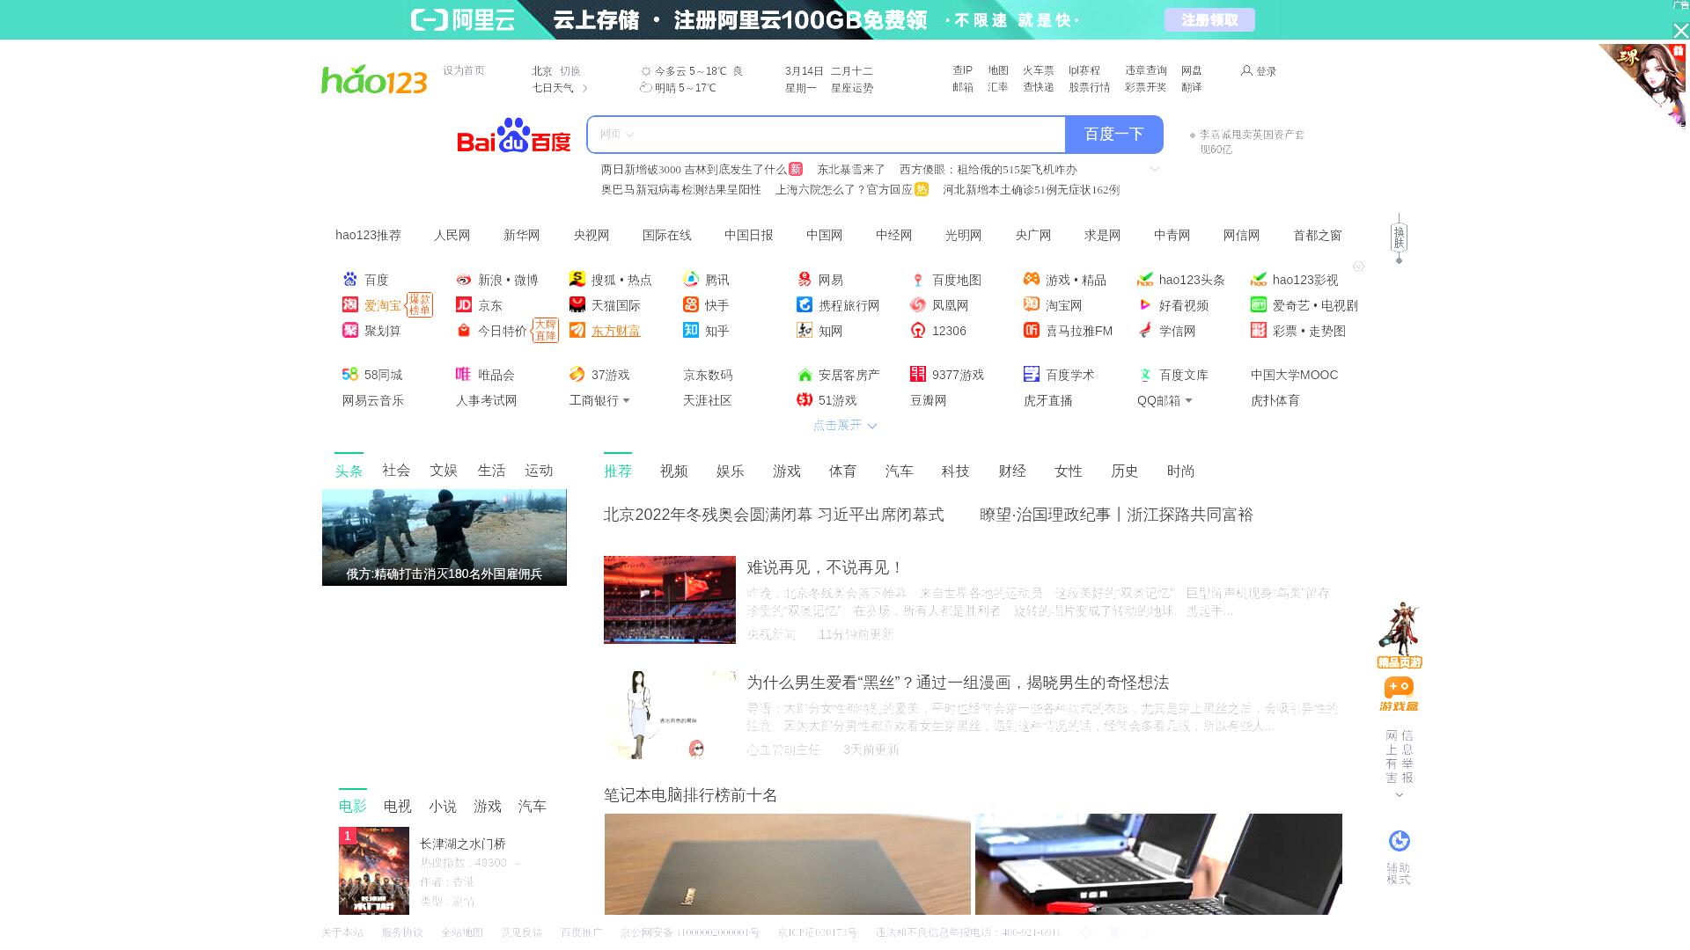1690x950 pixels.
Task: Open the Ctrip travel icon
Action: (805, 305)
